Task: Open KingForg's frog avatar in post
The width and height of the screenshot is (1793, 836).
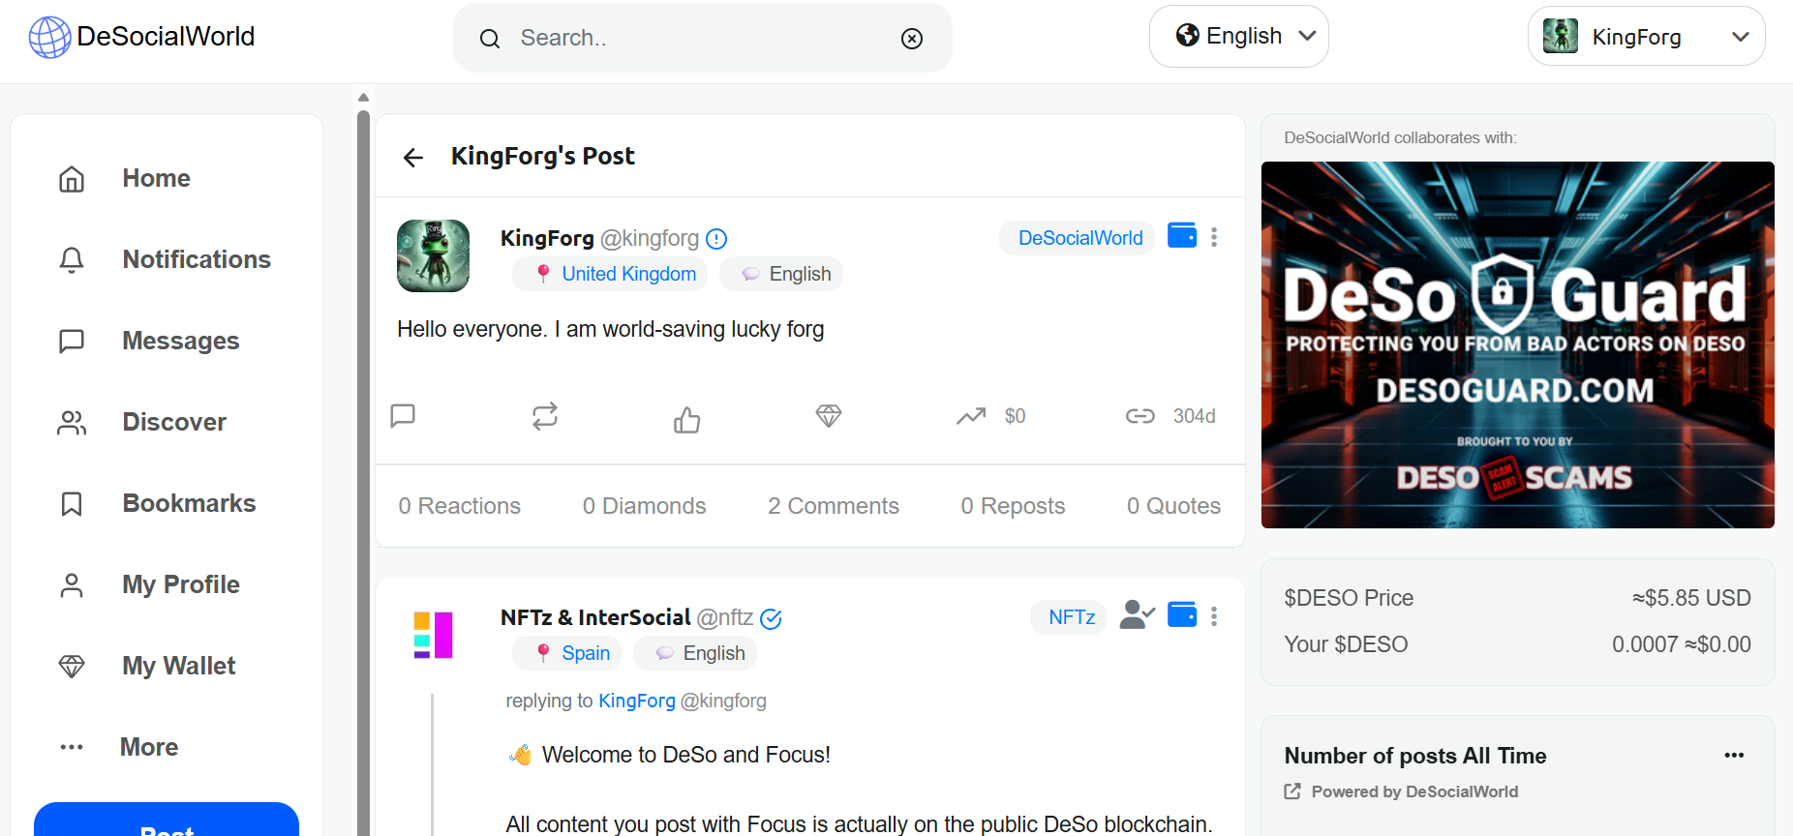Action: tap(433, 255)
